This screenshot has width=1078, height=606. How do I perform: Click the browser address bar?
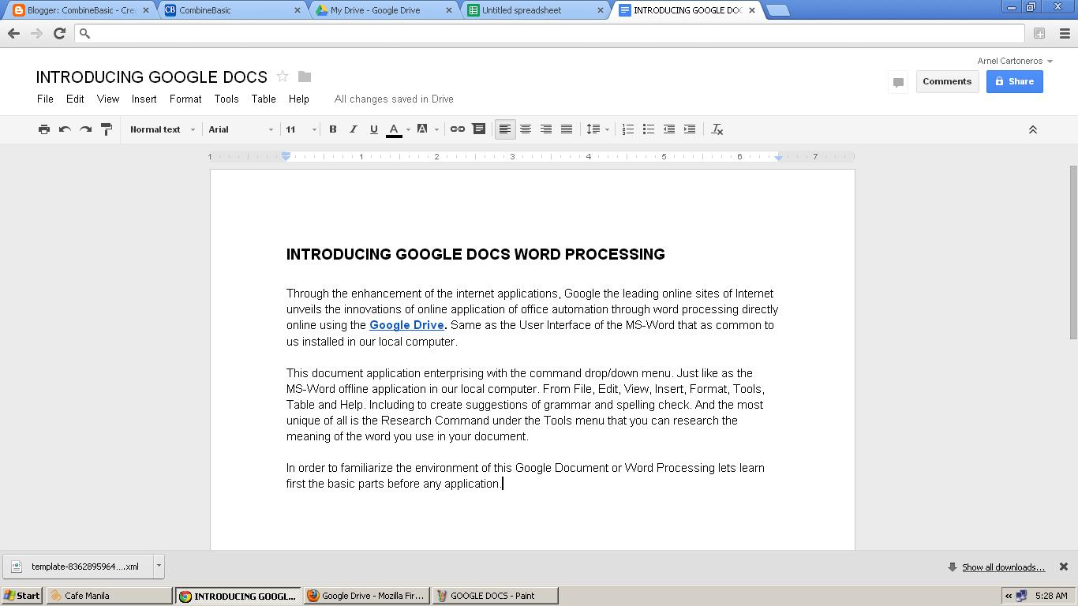pos(549,33)
